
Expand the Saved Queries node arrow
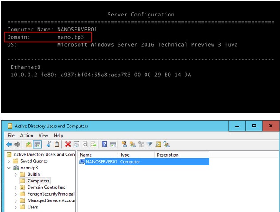pyautogui.click(x=9, y=161)
